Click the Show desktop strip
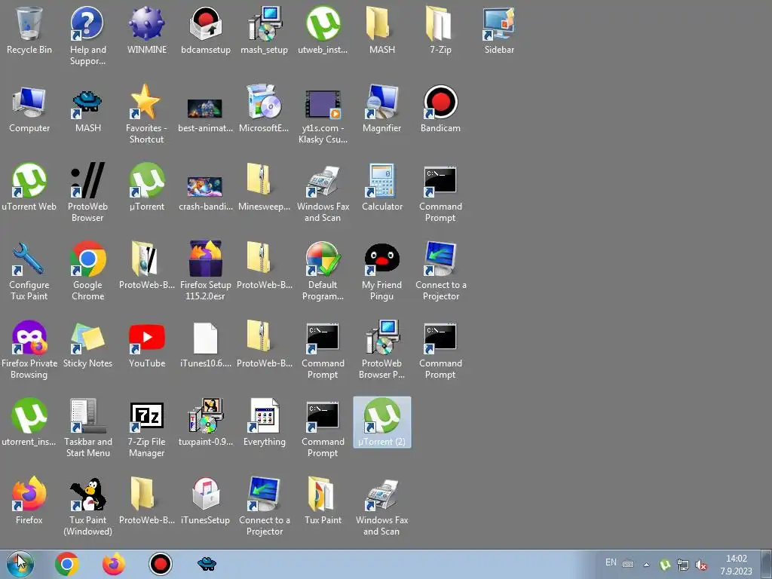Viewport: 772px width, 579px height. [x=768, y=564]
